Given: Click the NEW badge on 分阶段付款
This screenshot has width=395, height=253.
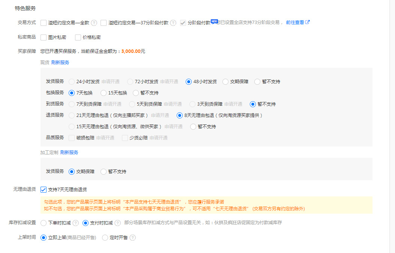Looking at the screenshot, I should click(x=214, y=21).
